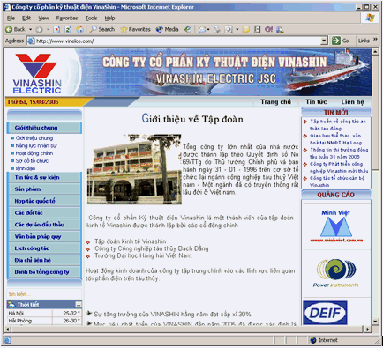Viewport: 383px width, 348px height.
Task: Expand the address bar URL dropdown
Action: click(x=324, y=41)
